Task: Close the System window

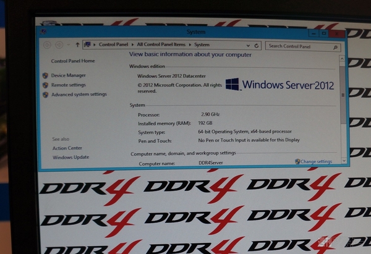Action: click(337, 34)
